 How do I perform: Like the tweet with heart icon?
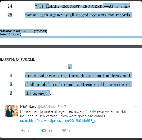pos(64,131)
